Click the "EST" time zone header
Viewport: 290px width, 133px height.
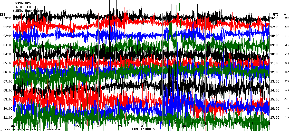(3, 15)
